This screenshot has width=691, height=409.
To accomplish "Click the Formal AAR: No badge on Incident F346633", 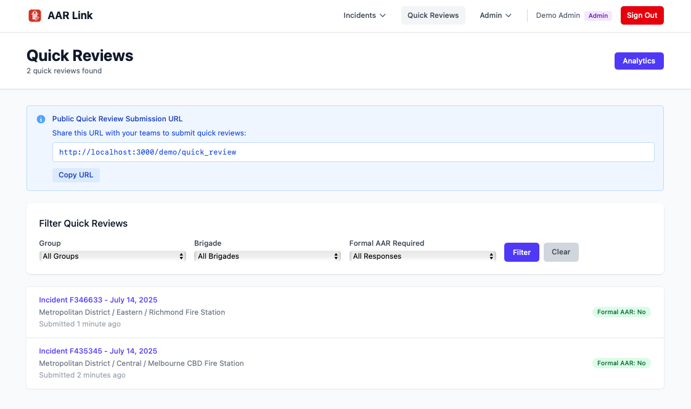I will [621, 312].
